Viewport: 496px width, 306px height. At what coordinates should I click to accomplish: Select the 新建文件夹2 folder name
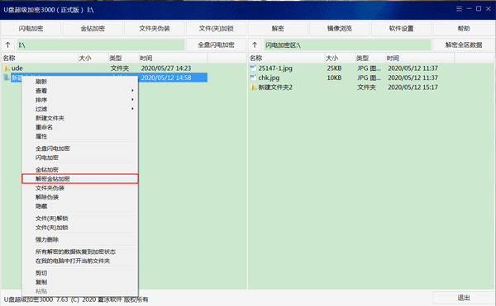pos(275,87)
